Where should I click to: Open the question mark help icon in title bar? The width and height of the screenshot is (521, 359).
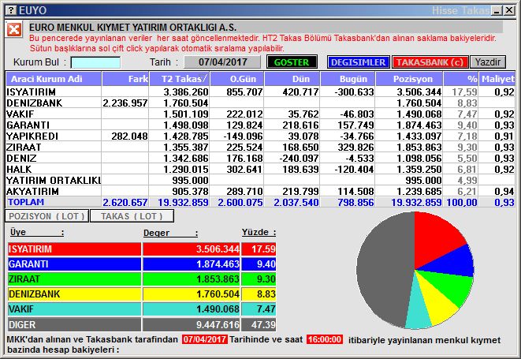[x=11, y=10]
